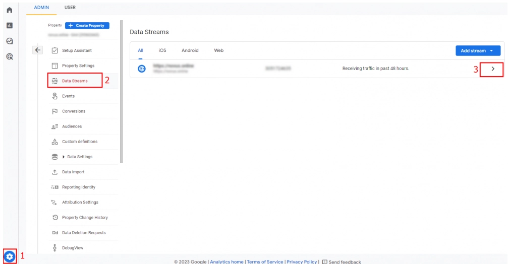Click the Data Settings database icon
Image resolution: width=510 pixels, height=264 pixels.
point(54,157)
